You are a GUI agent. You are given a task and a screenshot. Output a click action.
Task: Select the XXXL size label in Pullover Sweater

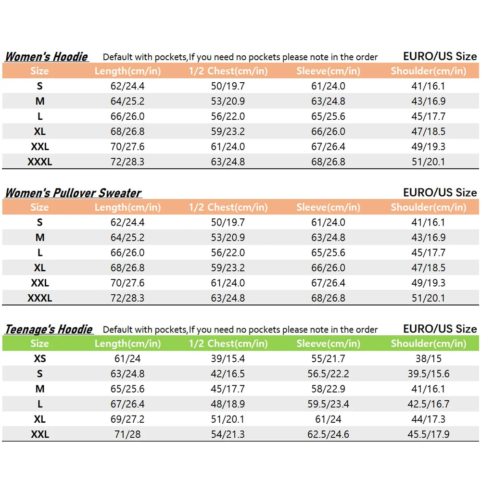[40, 298]
